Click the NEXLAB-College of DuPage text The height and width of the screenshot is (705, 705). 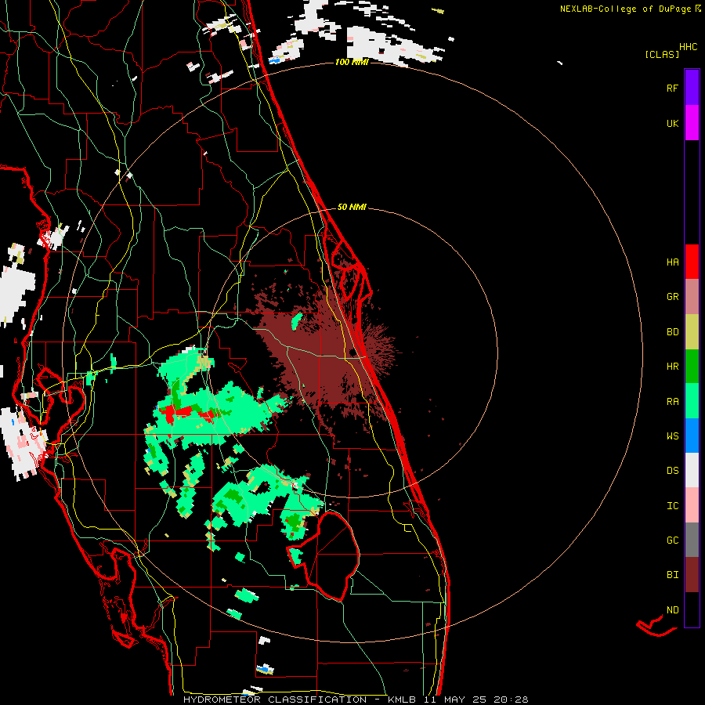(625, 9)
